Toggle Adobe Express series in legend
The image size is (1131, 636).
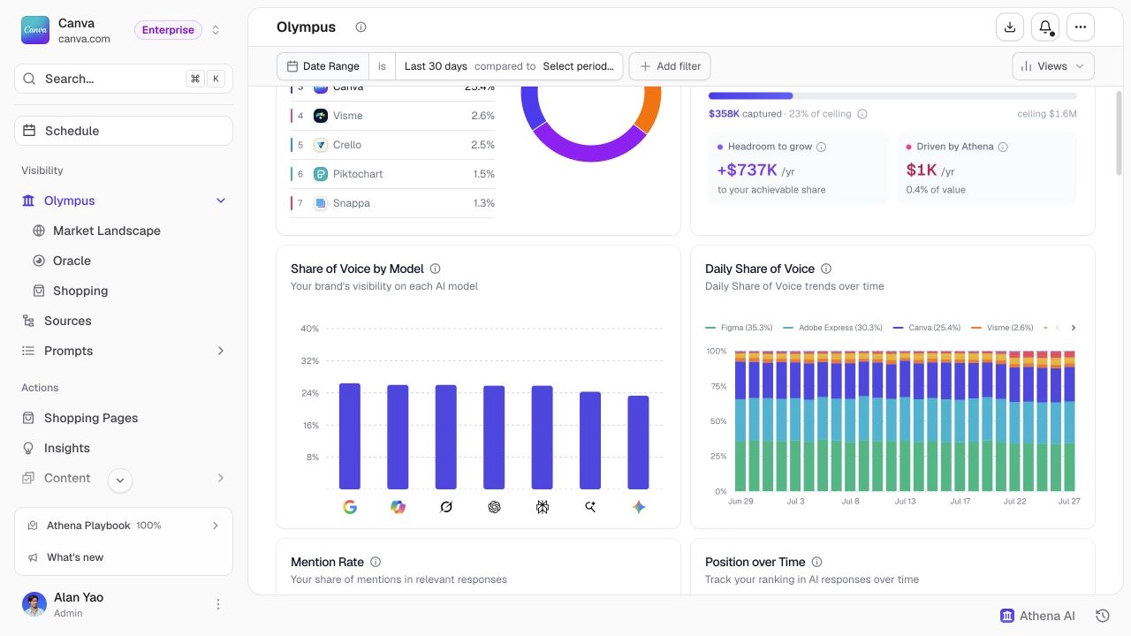click(x=832, y=328)
